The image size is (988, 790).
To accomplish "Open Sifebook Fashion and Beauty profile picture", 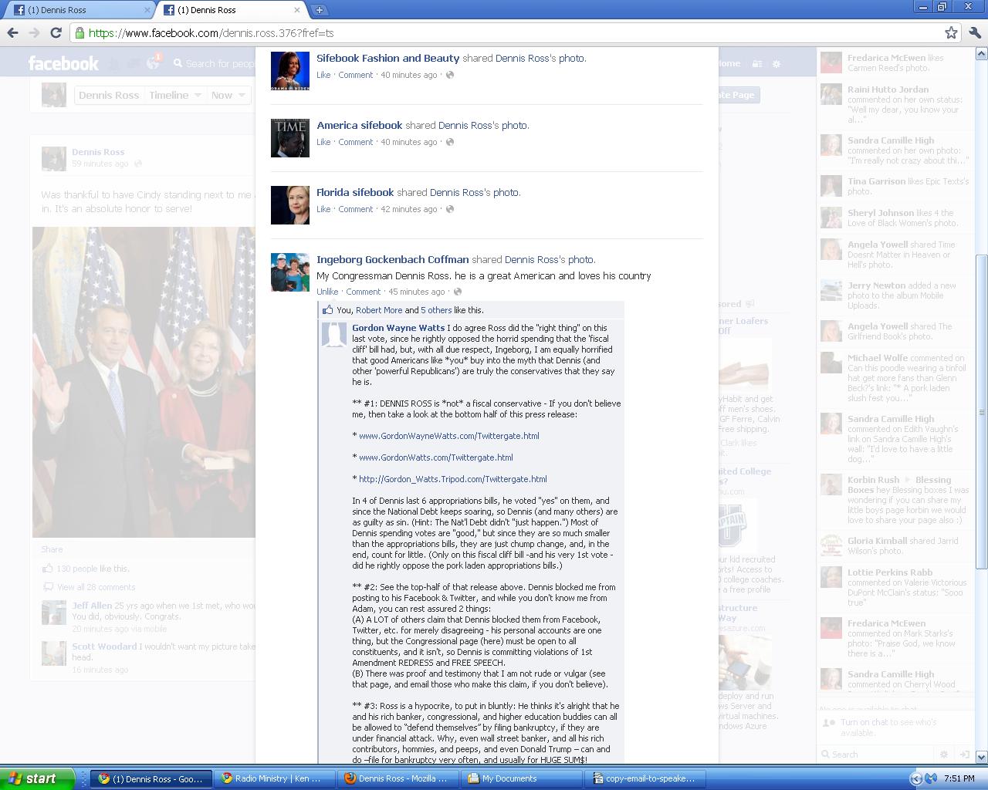I will [x=290, y=71].
